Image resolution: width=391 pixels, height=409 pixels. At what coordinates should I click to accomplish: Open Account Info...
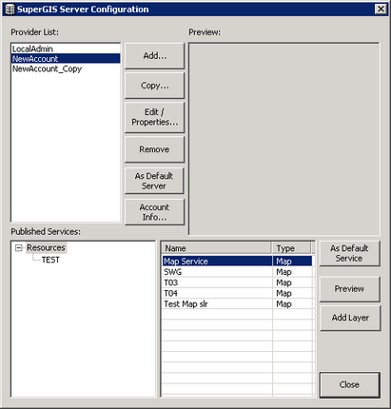(154, 212)
